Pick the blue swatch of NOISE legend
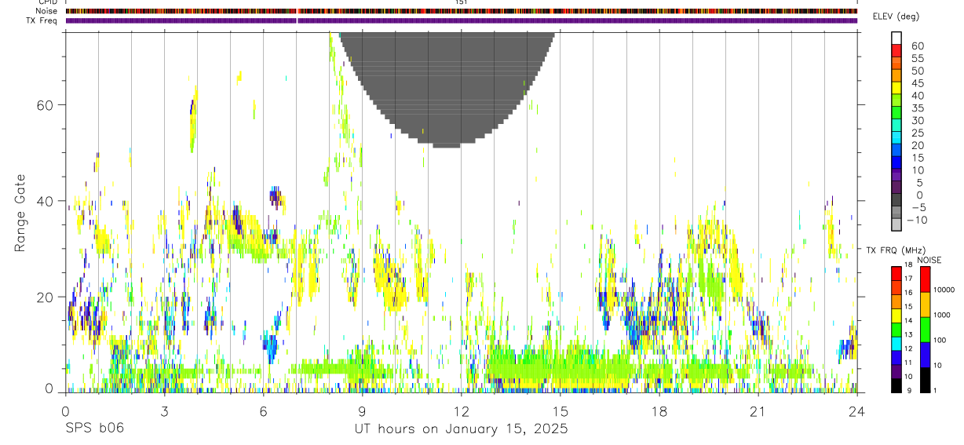This screenshot has width=964, height=445. 925,355
